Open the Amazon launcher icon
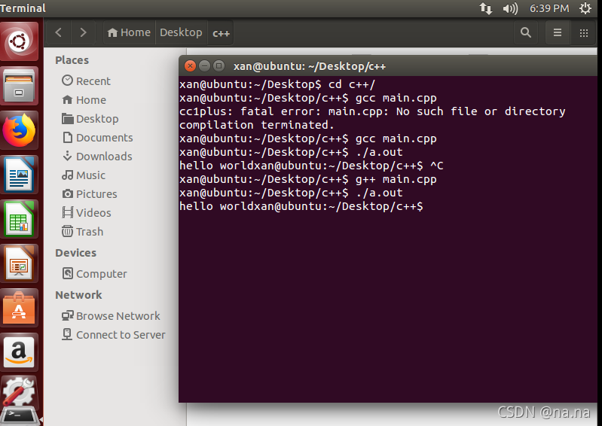Screen dimensions: 602x426 point(19,352)
